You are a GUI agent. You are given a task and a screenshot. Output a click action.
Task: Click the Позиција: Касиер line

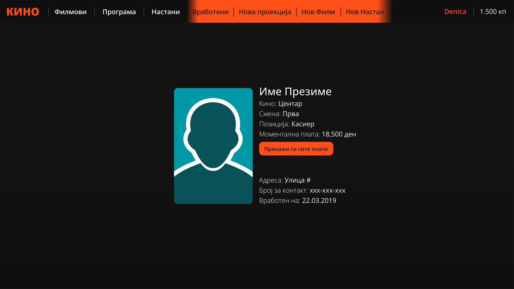(286, 124)
